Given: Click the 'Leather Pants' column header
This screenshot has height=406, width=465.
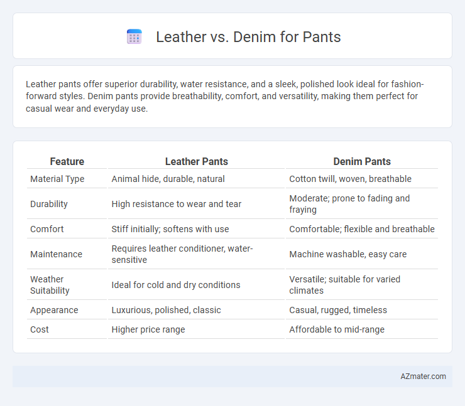Looking at the screenshot, I should 196,161.
